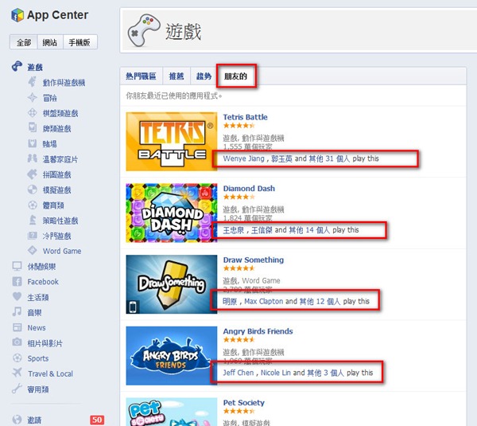This screenshot has width=477, height=426.
Task: Switch to the 朋友的 tab
Action: click(236, 76)
